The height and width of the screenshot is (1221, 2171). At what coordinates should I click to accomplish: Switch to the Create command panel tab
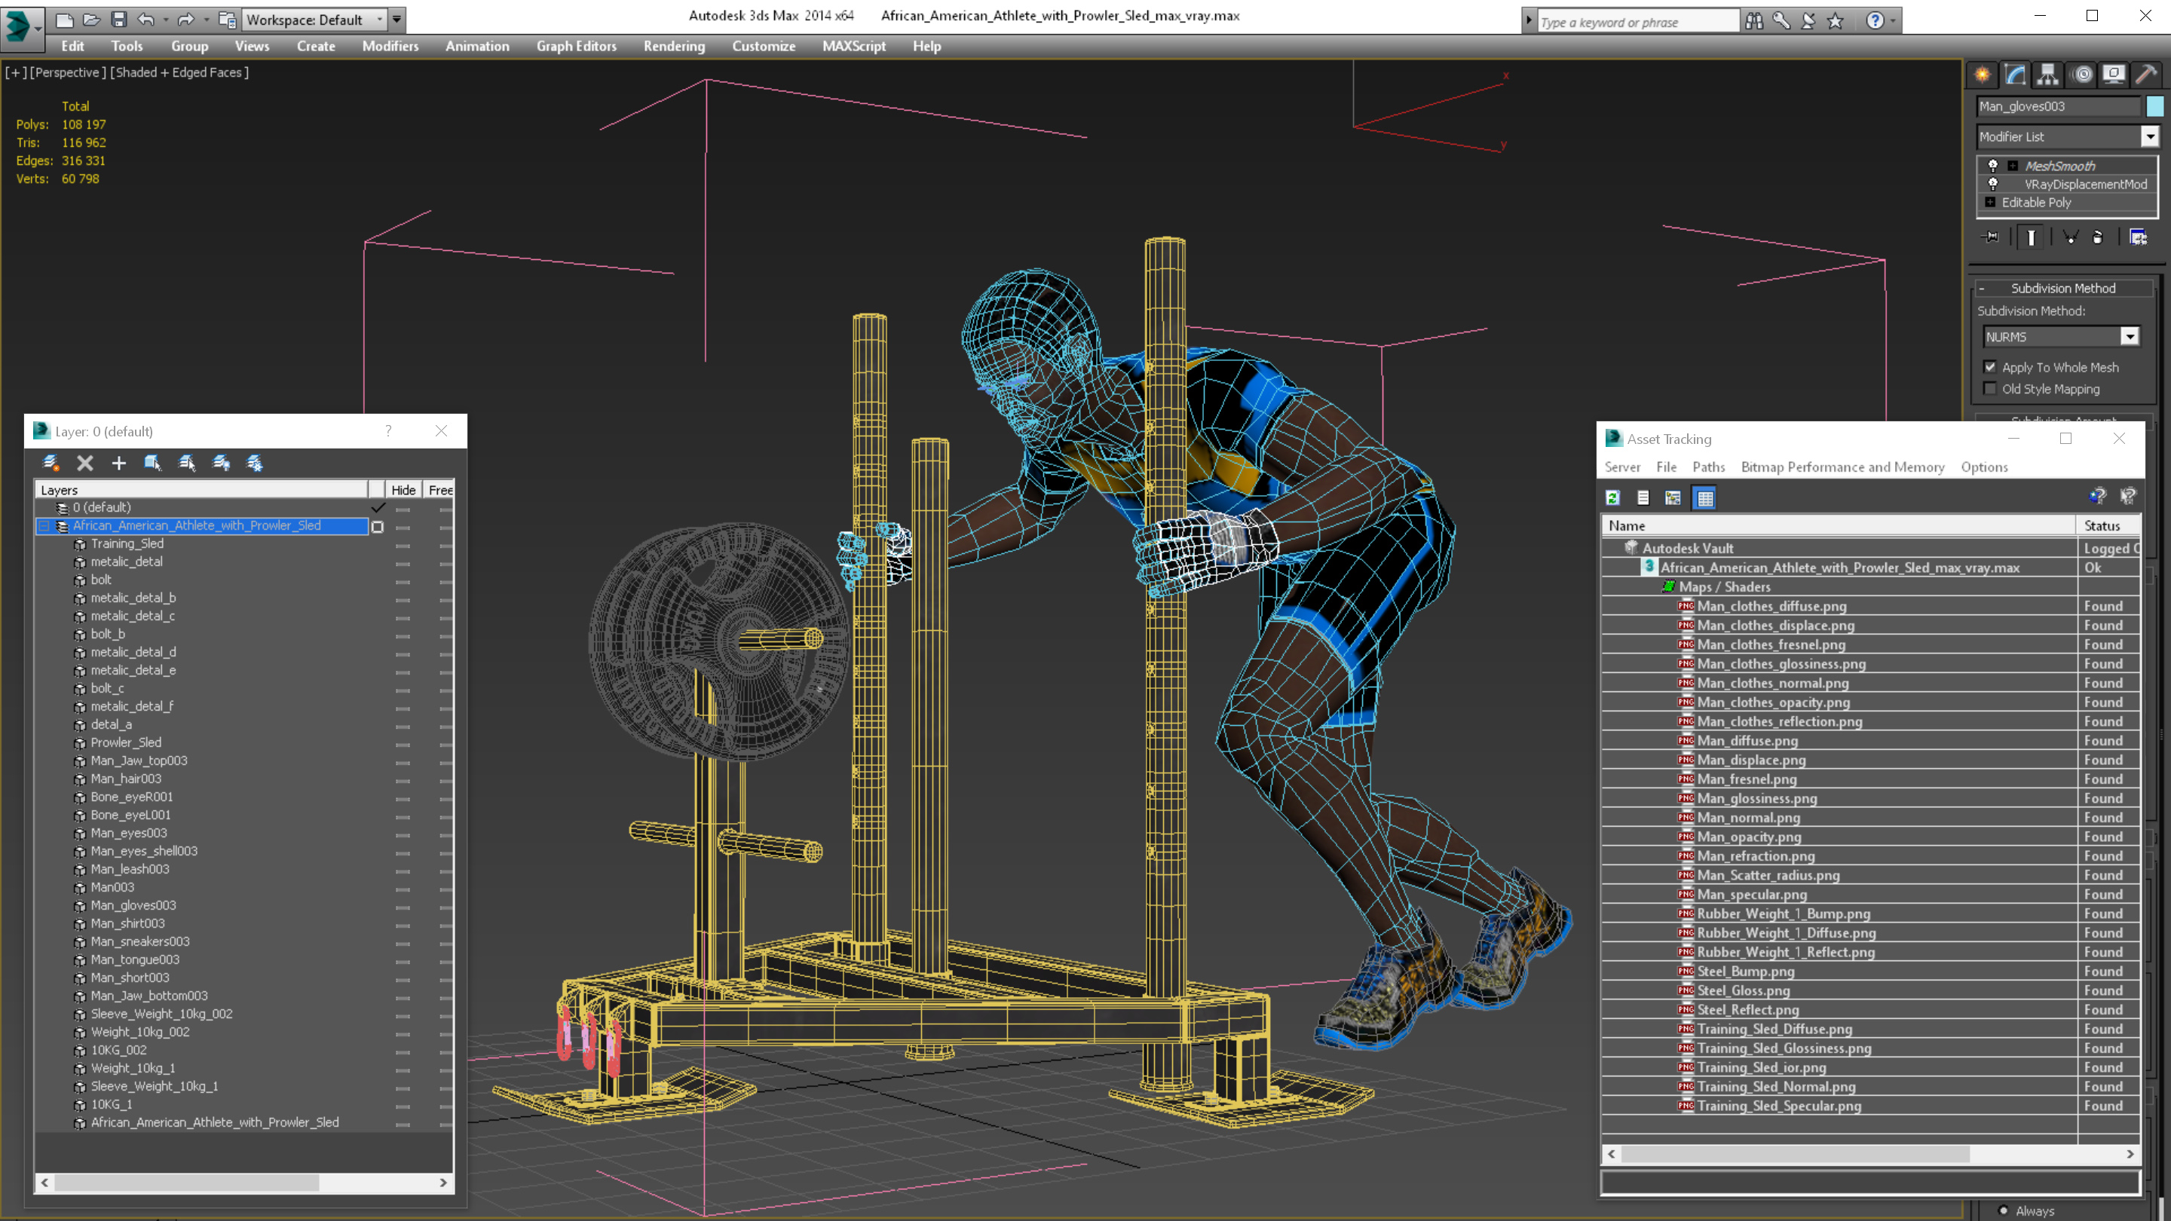[x=1983, y=75]
